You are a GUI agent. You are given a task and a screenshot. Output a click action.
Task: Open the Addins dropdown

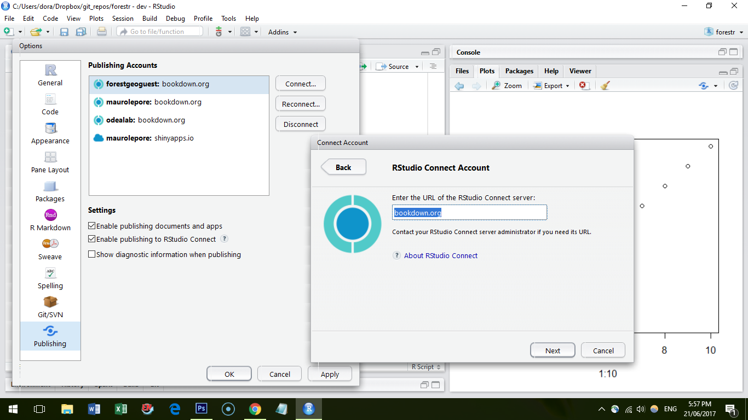(x=283, y=32)
